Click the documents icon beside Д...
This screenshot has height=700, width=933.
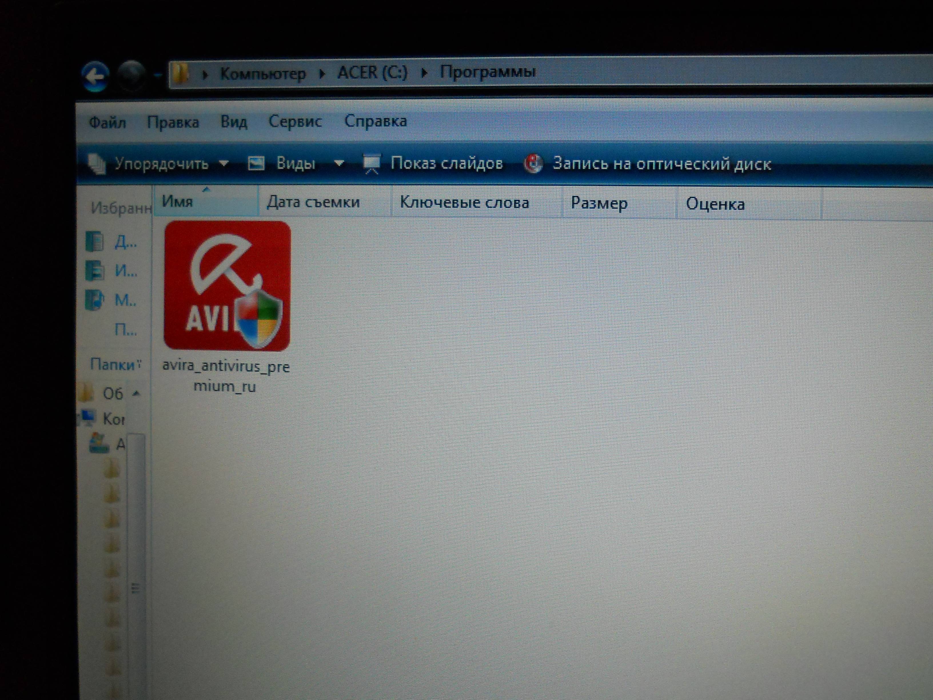[x=95, y=242]
